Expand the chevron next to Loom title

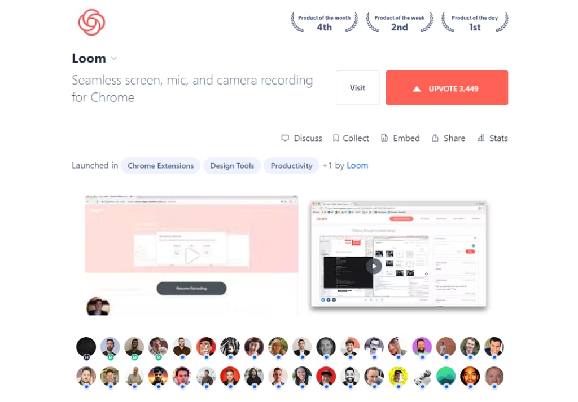point(114,59)
